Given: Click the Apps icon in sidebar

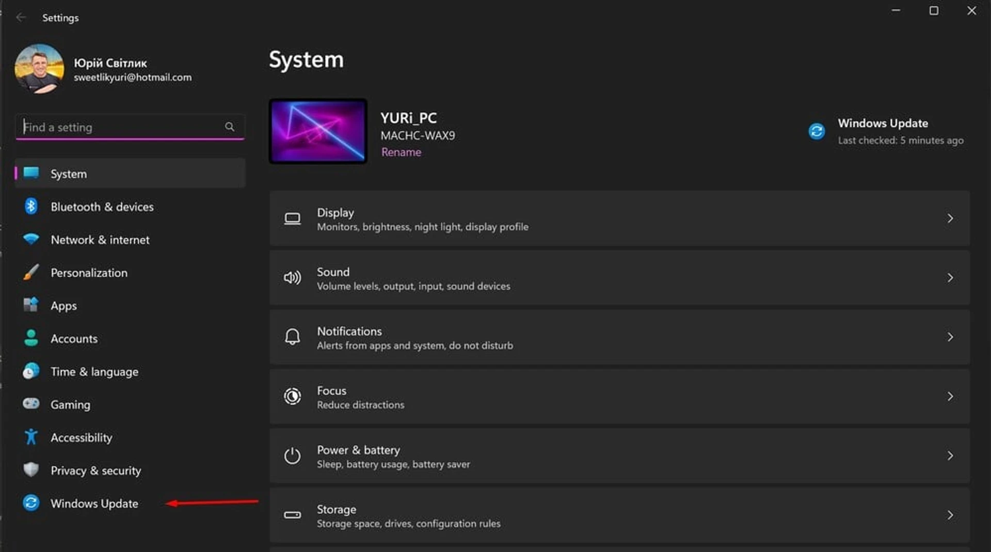Looking at the screenshot, I should pos(31,305).
